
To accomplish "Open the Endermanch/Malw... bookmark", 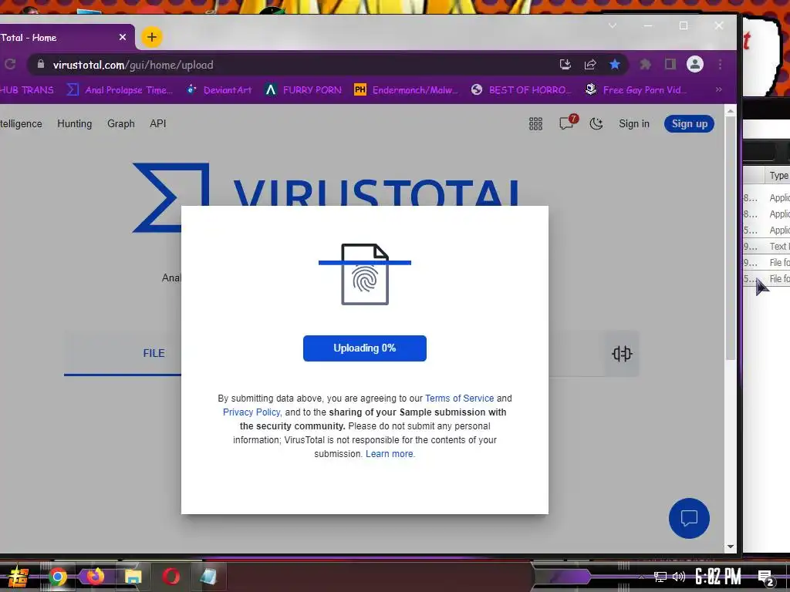I will [x=406, y=90].
